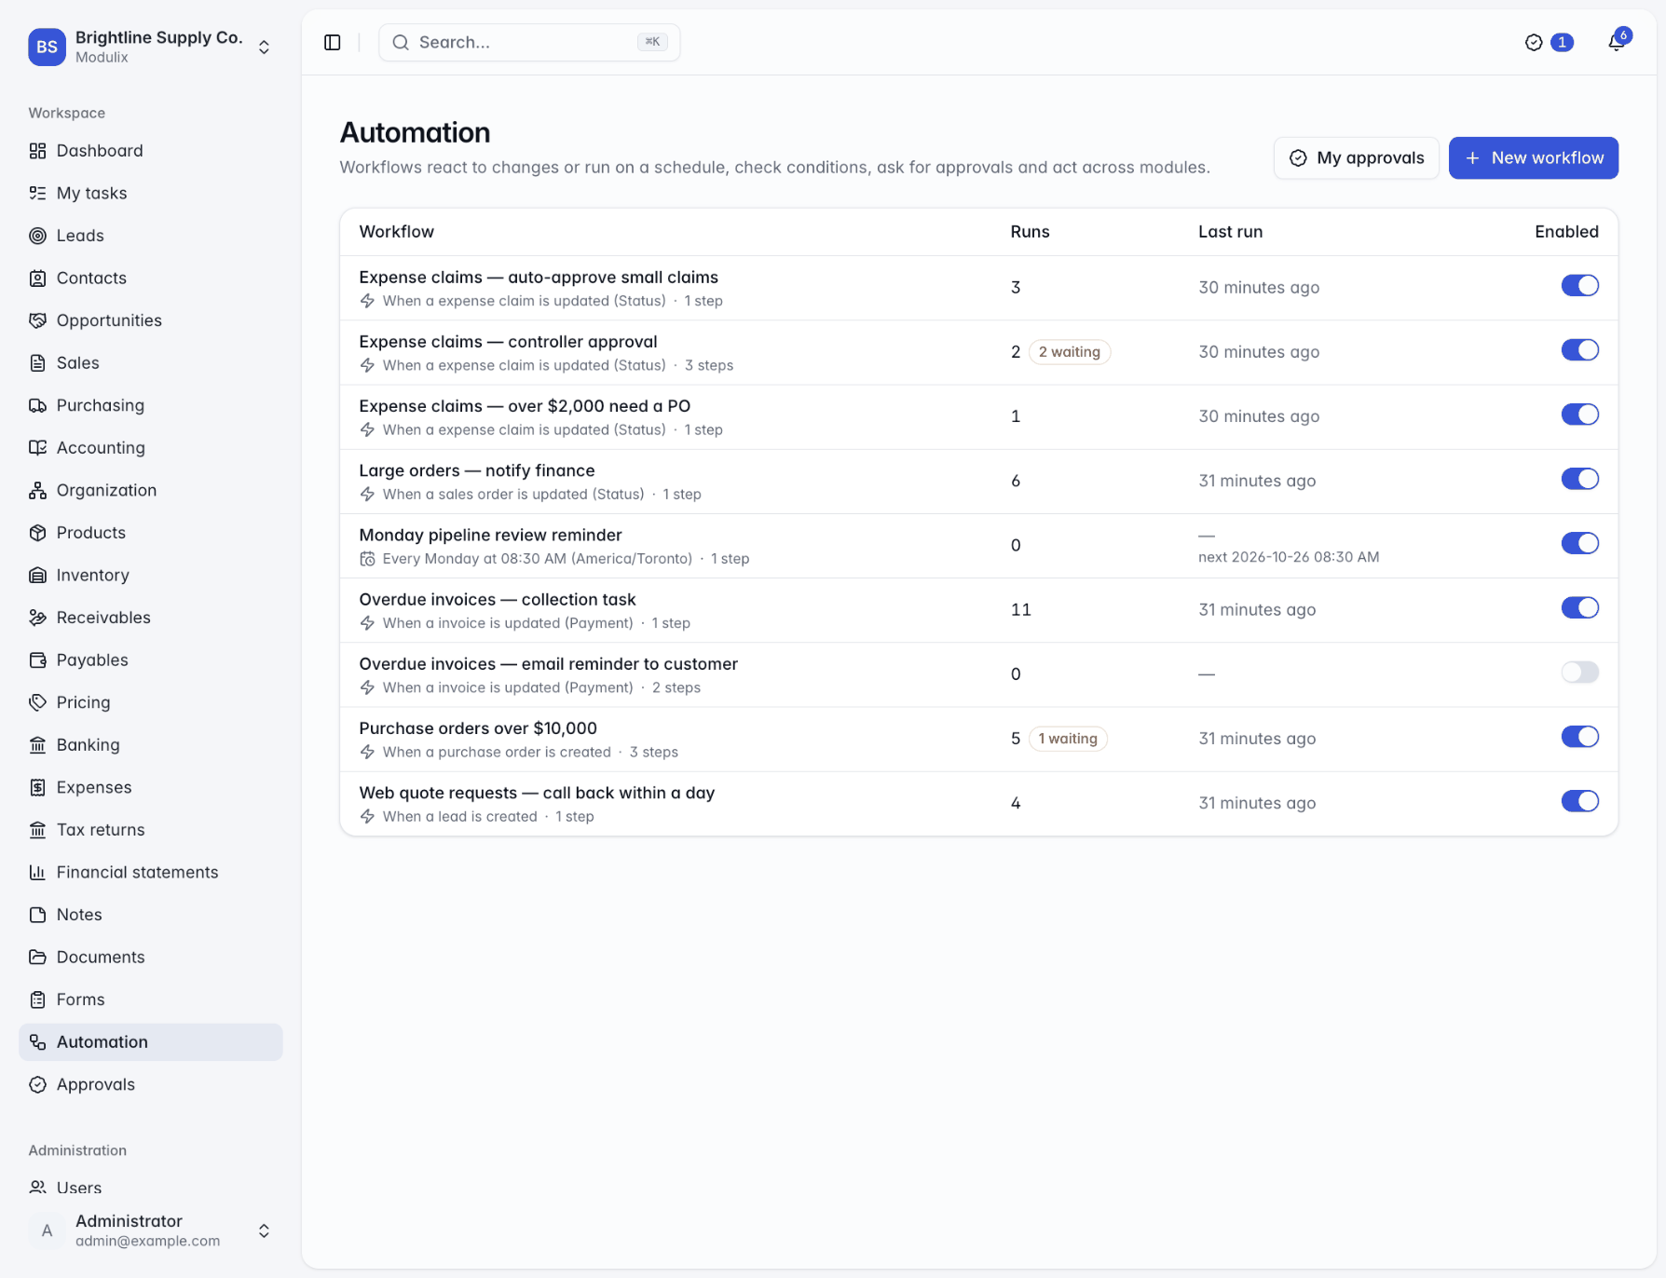Viewport: 1666px width, 1278px height.
Task: Click the search input field
Action: [529, 42]
